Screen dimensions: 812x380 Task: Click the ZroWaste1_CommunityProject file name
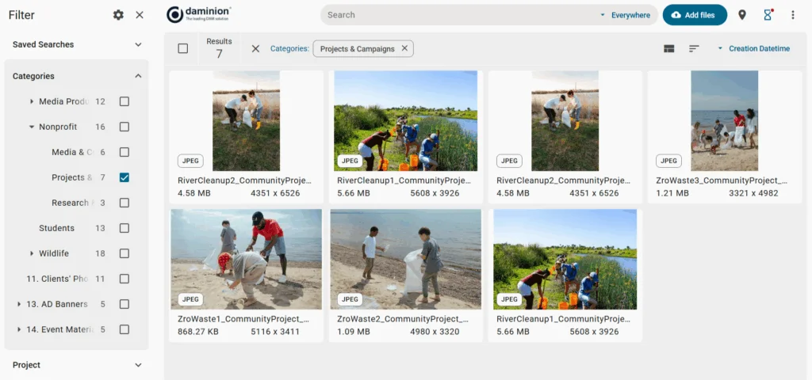[x=243, y=320]
